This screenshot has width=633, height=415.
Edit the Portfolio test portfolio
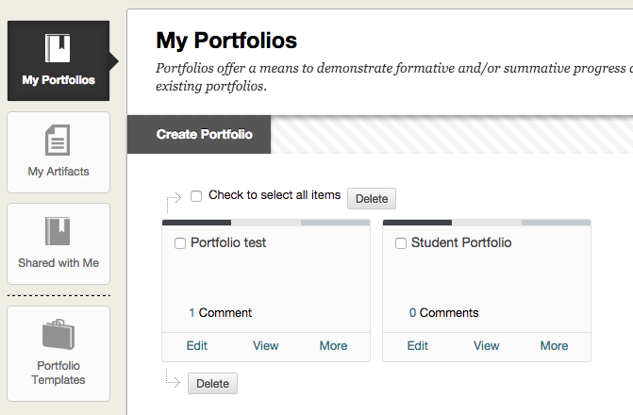tap(197, 345)
